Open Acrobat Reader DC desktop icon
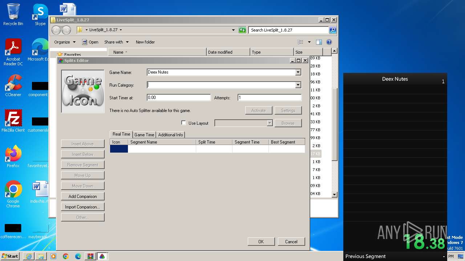The width and height of the screenshot is (465, 261). point(13,53)
